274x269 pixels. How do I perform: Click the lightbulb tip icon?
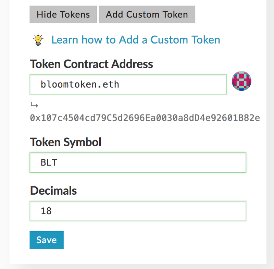[x=38, y=40]
